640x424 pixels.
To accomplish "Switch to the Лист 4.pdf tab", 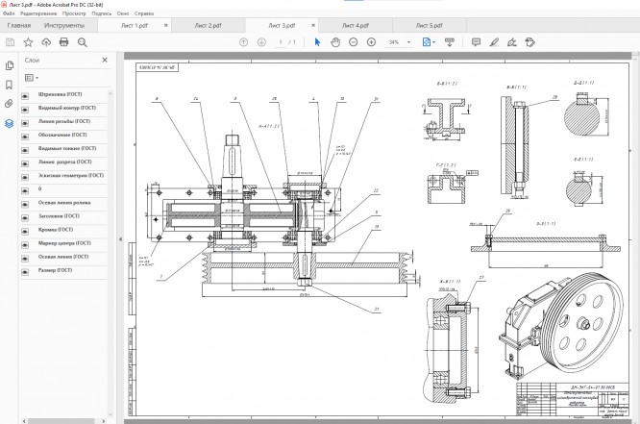I will point(355,26).
